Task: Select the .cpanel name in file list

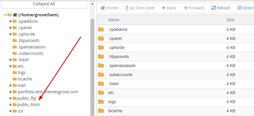Action: point(115,38)
